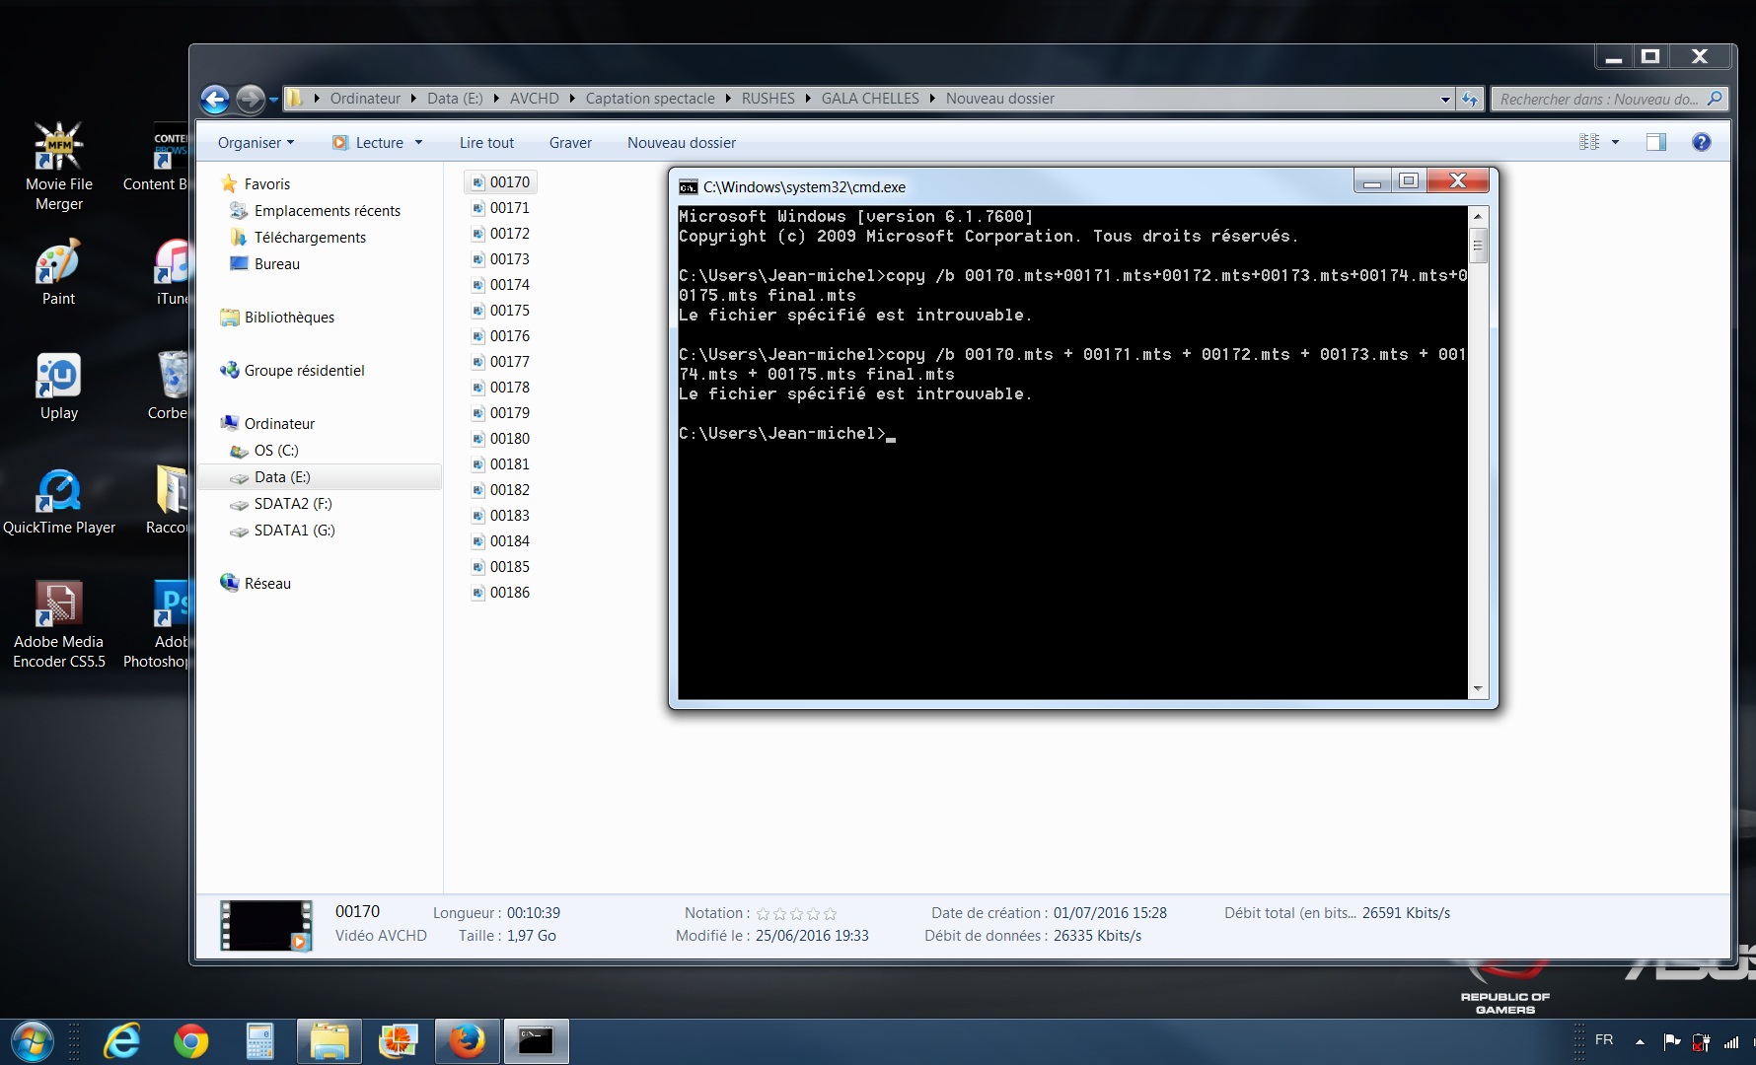The width and height of the screenshot is (1756, 1065).
Task: Expand arrow after GALA CHELLES breadcrumb
Action: point(932,99)
